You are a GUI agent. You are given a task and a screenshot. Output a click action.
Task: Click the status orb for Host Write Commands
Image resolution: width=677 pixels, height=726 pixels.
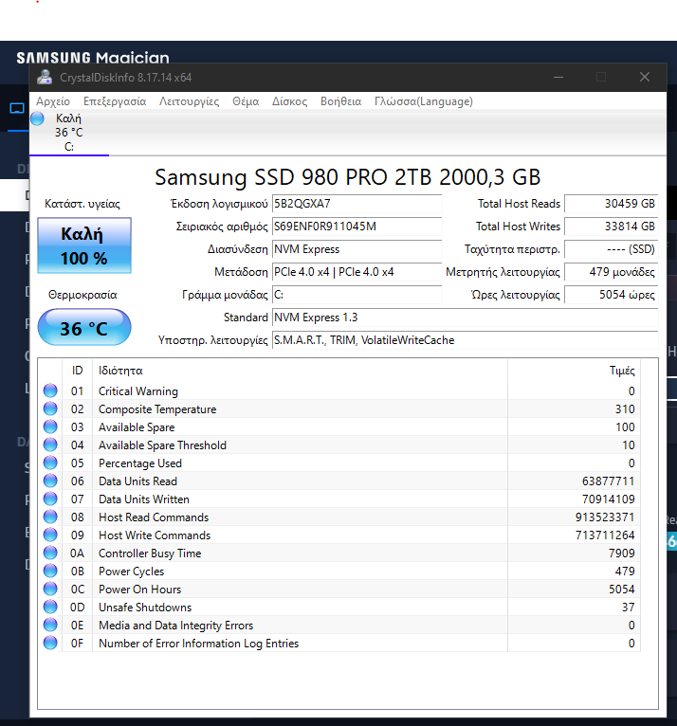tap(50, 535)
